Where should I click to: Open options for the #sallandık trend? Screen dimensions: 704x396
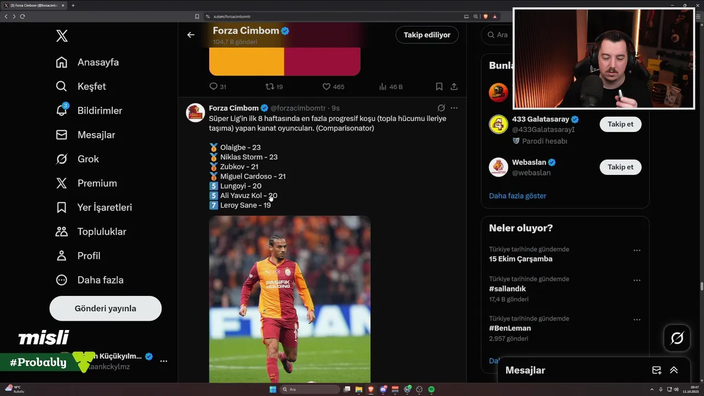(x=637, y=280)
